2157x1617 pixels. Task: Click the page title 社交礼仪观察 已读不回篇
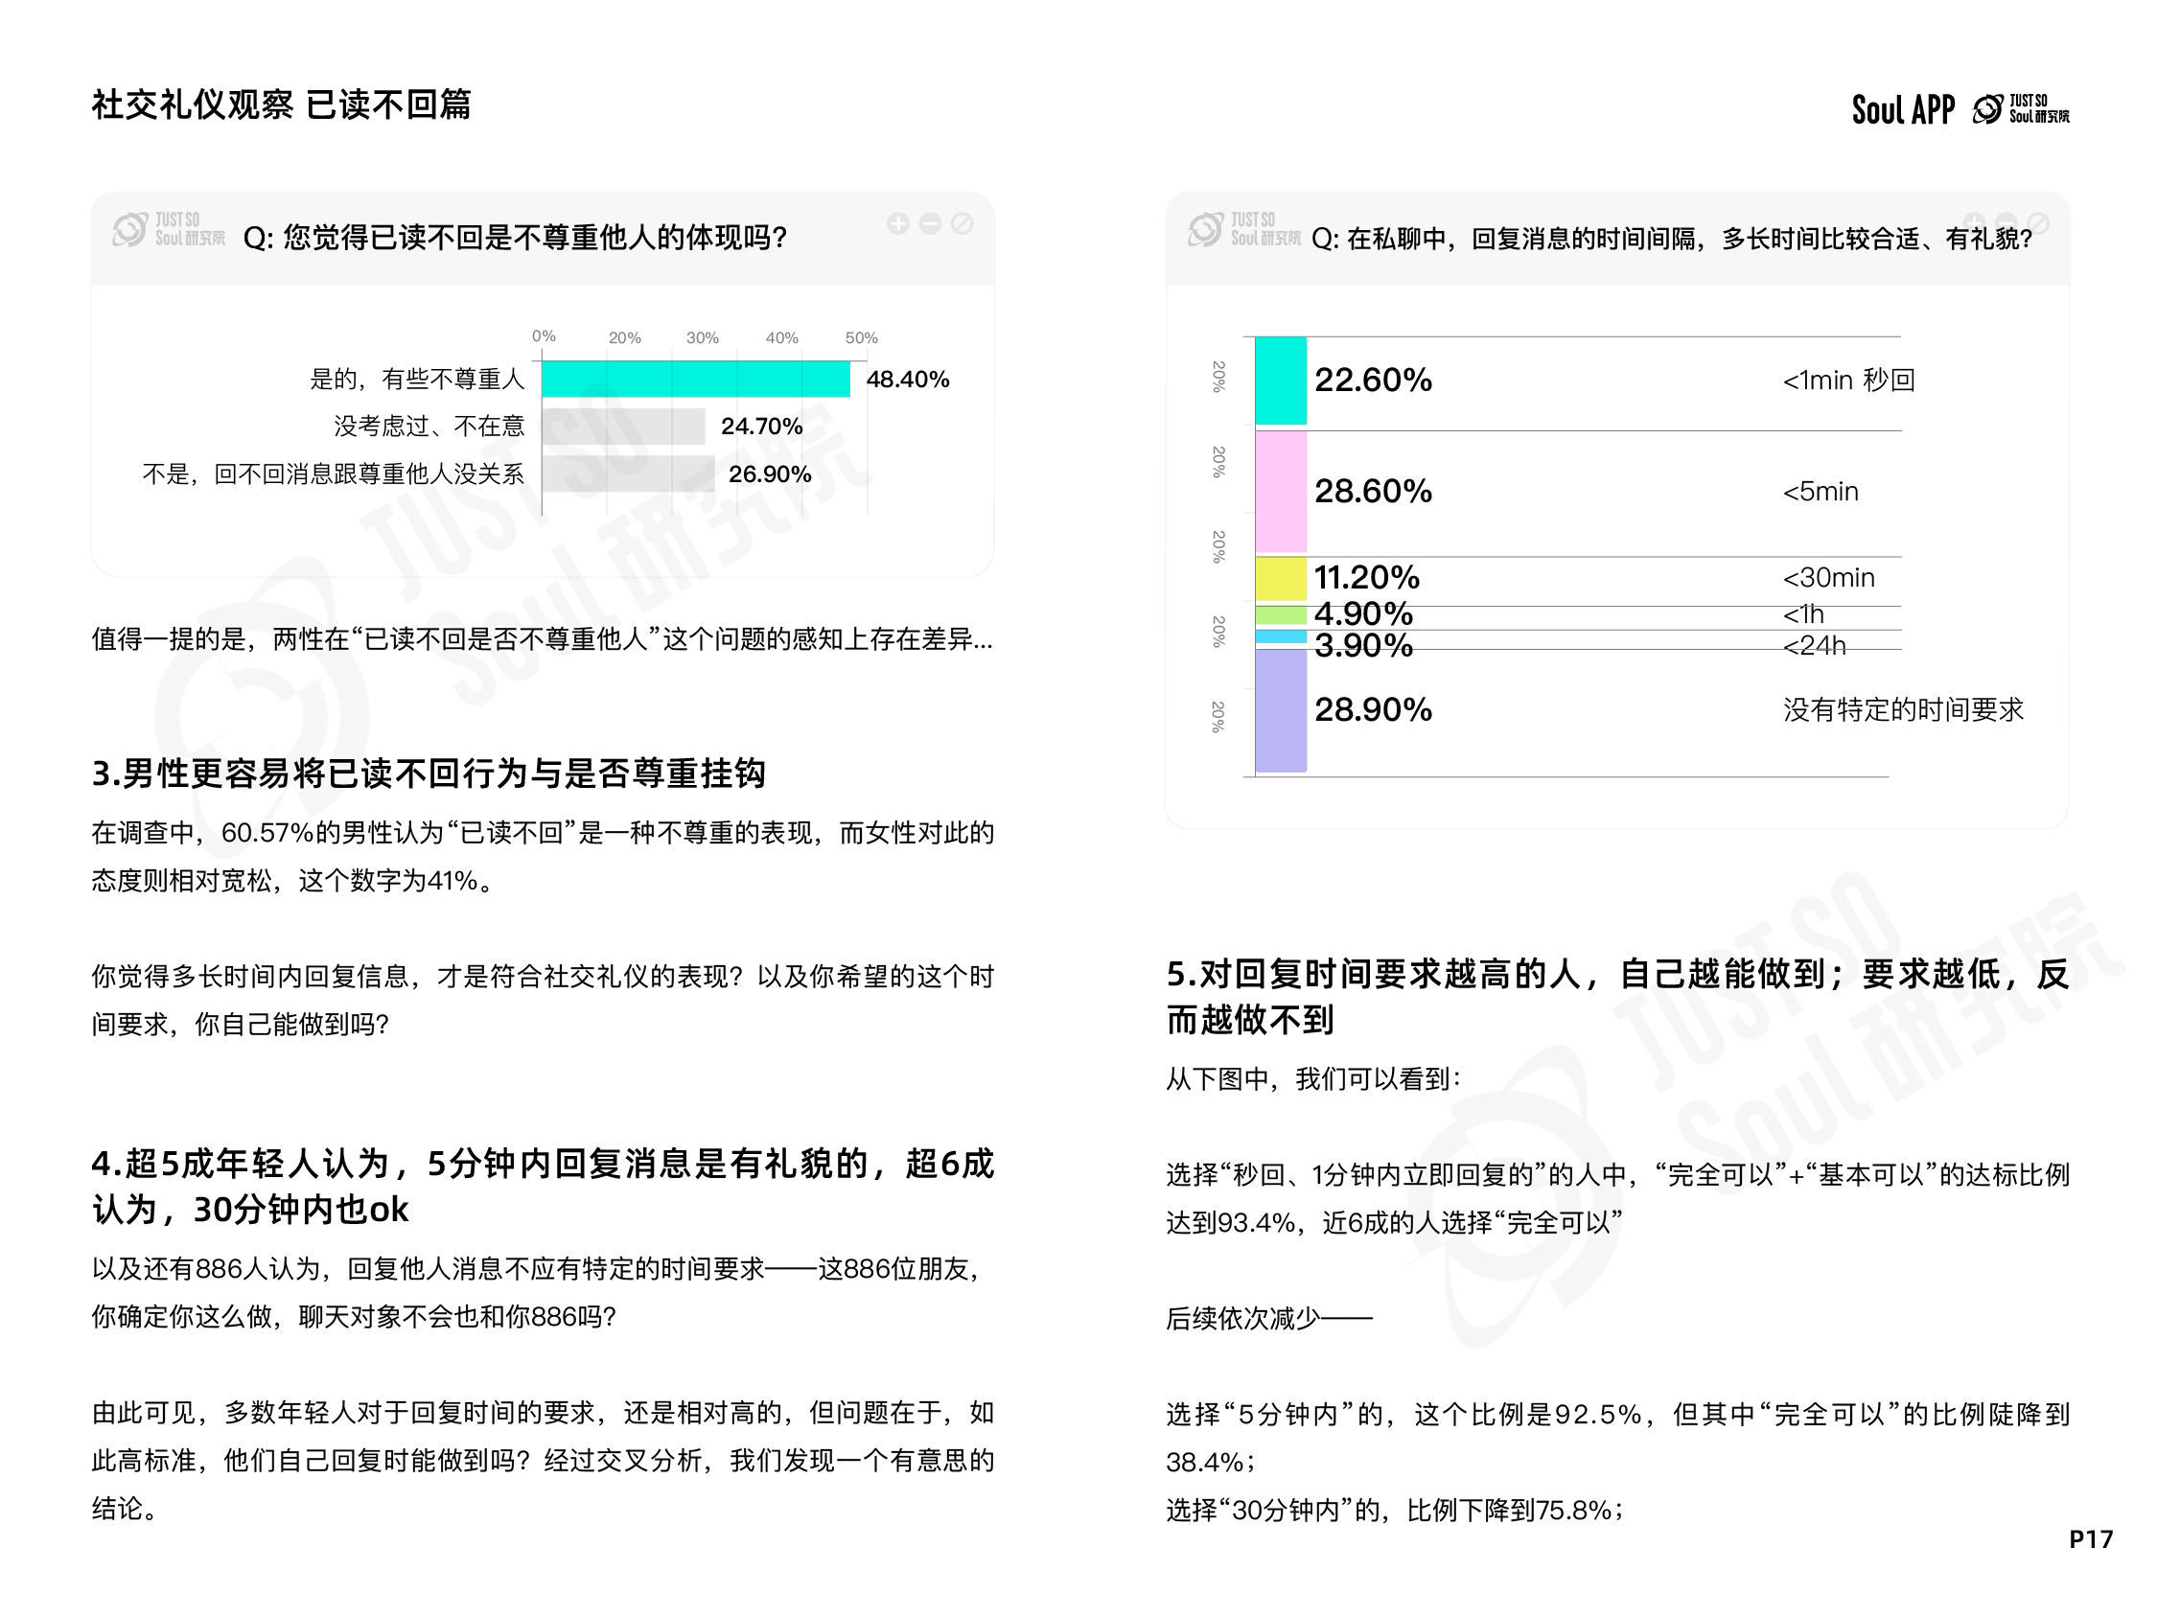tap(281, 104)
